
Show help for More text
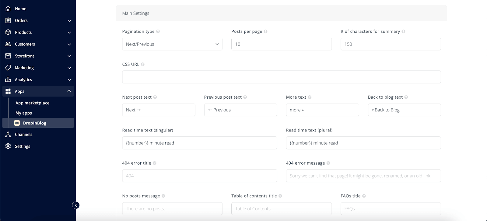(310, 97)
